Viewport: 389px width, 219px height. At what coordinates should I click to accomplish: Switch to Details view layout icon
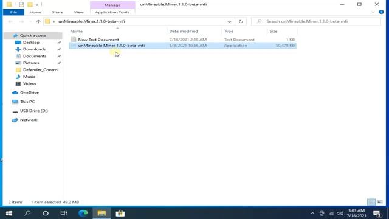[371, 202]
